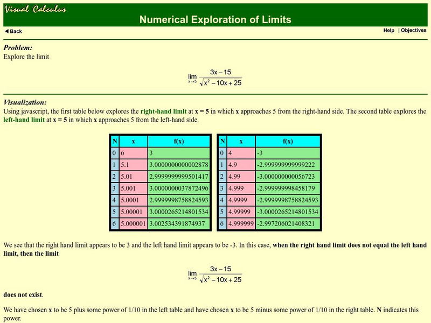Viewport: 431px width, 323px height.
Task: Select cell with x value 4.99999
Action: coord(241,212)
